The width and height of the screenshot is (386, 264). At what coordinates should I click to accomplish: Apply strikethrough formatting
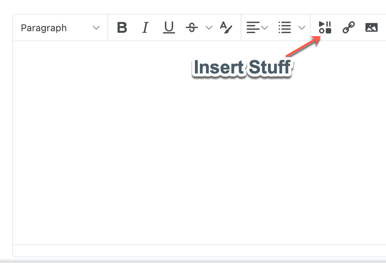[x=192, y=27]
